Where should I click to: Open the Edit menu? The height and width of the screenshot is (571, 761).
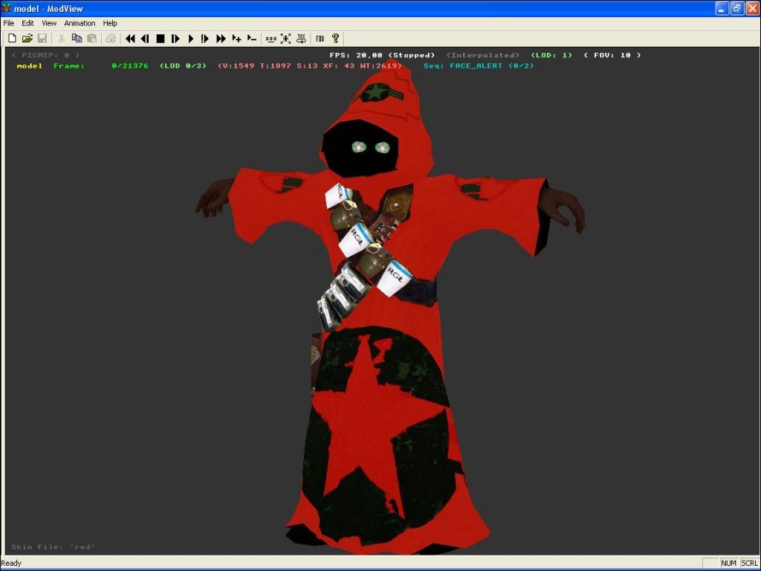click(x=27, y=23)
